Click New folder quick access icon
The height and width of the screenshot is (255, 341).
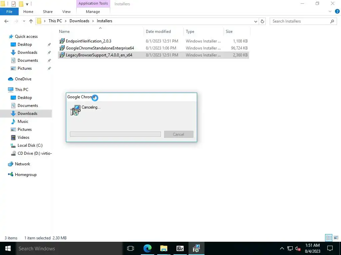click(x=21, y=4)
